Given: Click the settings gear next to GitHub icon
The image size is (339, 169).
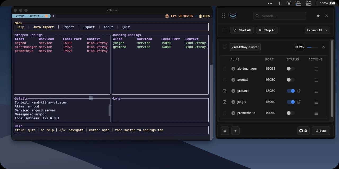Looking at the screenshot, I should (x=306, y=131).
